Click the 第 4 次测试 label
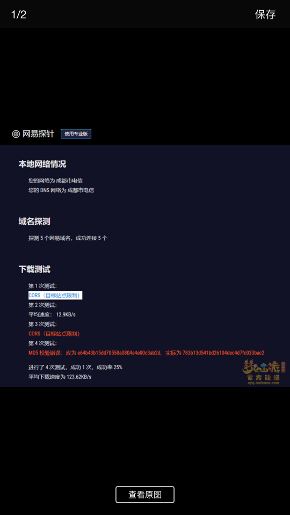The image size is (290, 515). [x=43, y=343]
